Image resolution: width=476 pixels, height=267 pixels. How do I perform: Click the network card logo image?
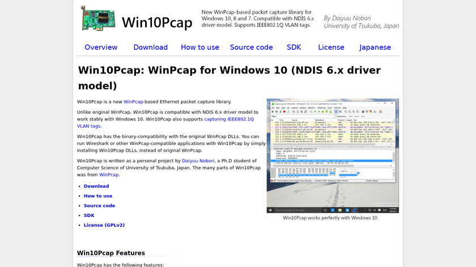coord(98,18)
